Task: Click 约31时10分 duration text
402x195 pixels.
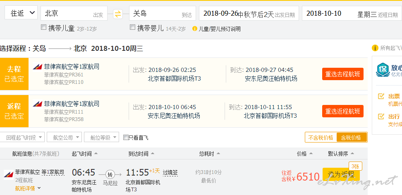Action: coord(208,172)
